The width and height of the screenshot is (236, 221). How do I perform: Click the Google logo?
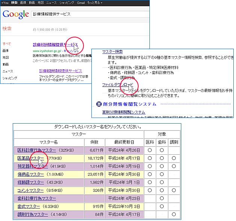(15, 14)
